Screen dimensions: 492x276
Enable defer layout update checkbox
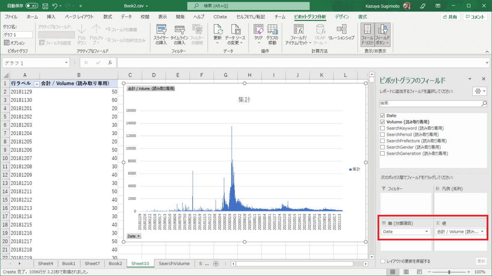pos(383,261)
